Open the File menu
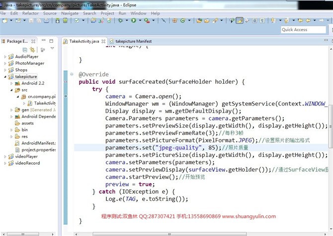 [x=3, y=13]
